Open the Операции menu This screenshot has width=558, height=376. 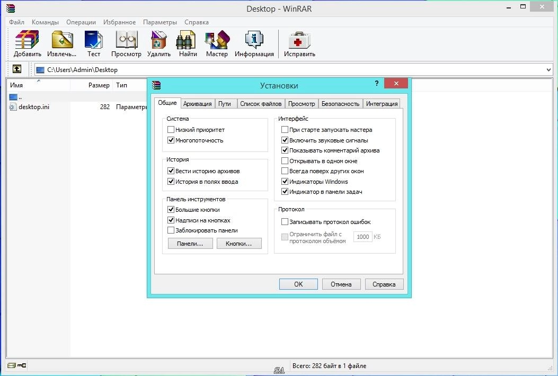(81, 22)
